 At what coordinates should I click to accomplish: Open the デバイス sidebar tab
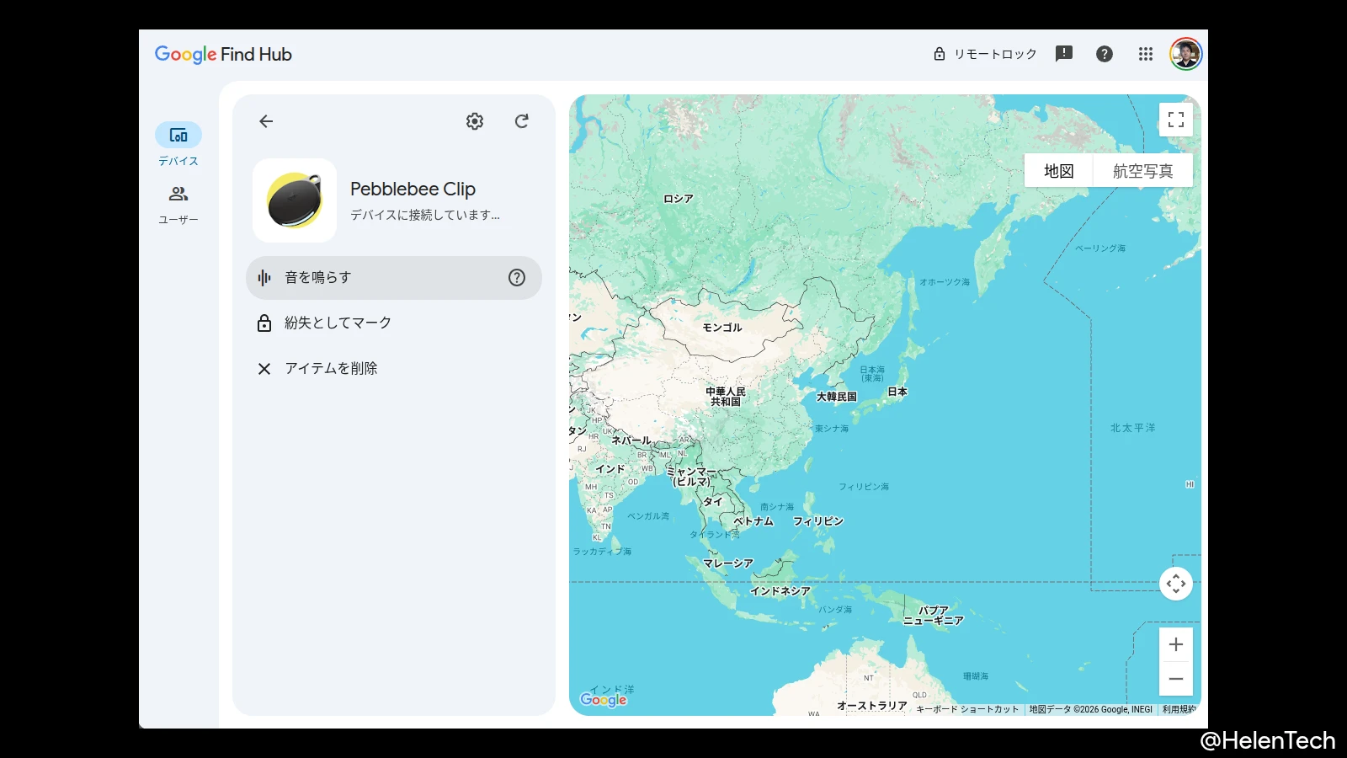(x=178, y=144)
